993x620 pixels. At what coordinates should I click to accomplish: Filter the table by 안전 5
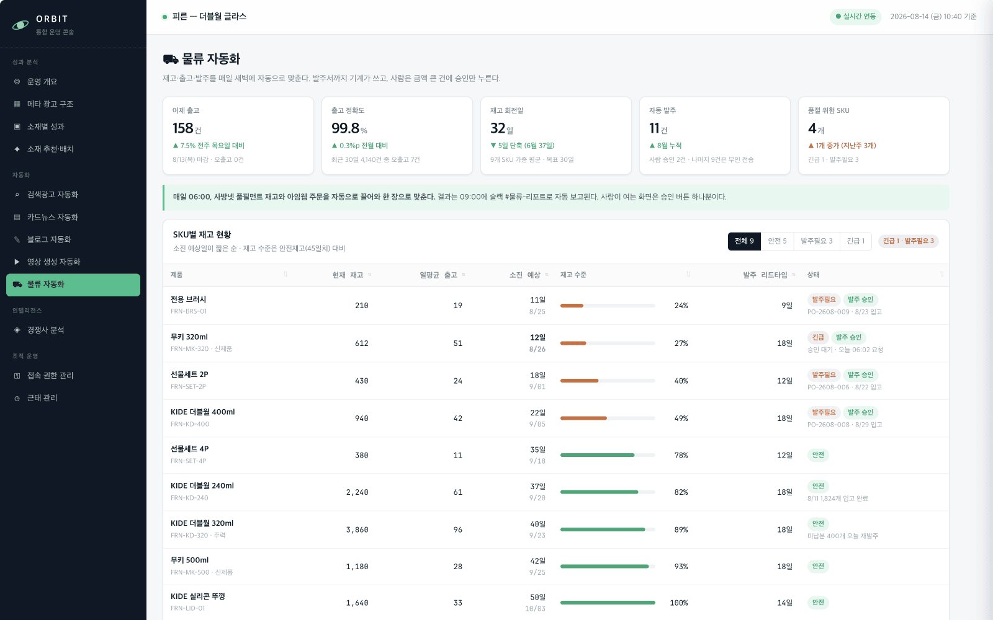pos(777,241)
